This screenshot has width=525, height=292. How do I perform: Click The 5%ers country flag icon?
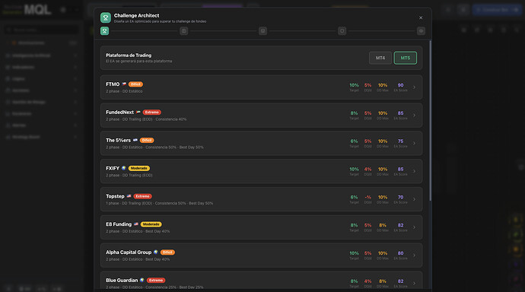(x=135, y=141)
